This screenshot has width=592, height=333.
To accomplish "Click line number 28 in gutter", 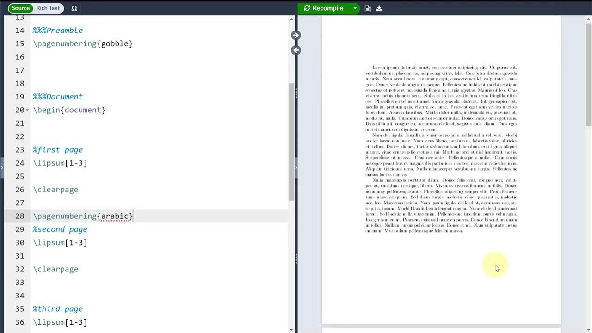I will click(x=19, y=216).
